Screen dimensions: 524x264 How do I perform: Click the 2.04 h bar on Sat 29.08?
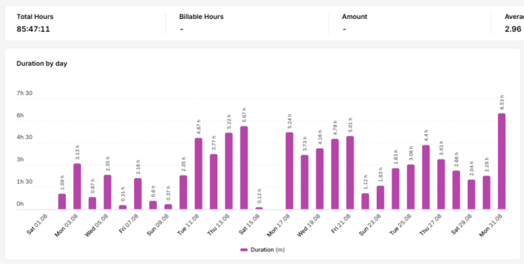pos(471,195)
